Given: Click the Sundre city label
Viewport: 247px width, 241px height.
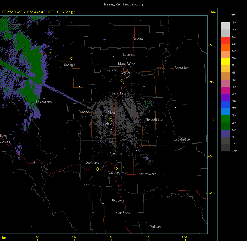Looking at the screenshot, I should (x=84, y=112).
